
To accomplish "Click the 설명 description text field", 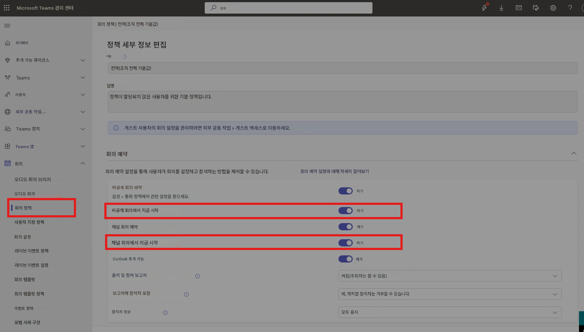I will (x=342, y=102).
